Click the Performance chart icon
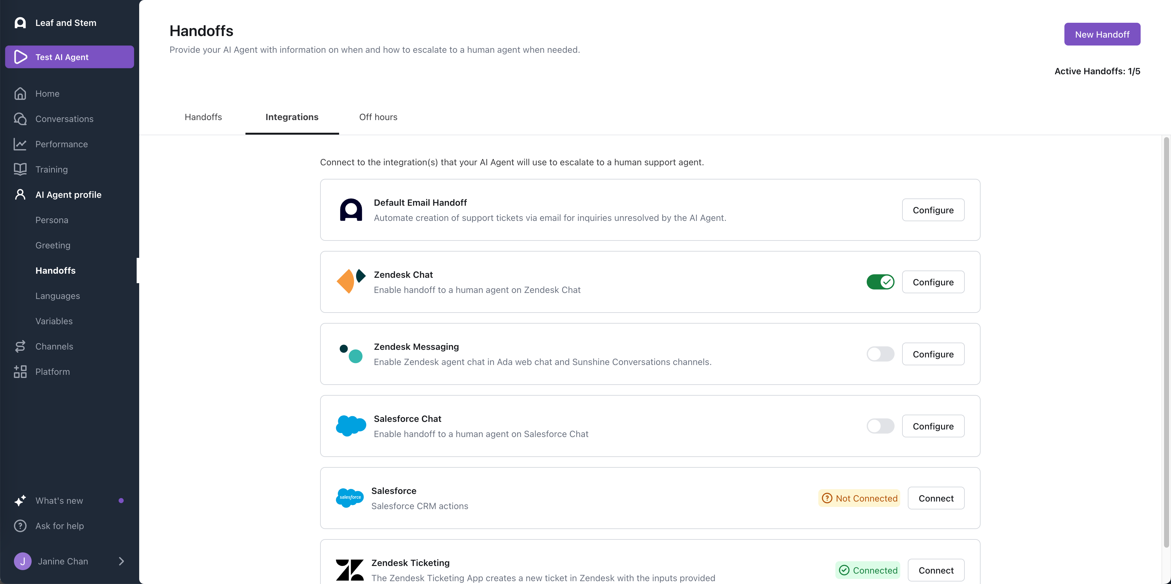Screen dimensions: 1171x584 tap(20, 144)
